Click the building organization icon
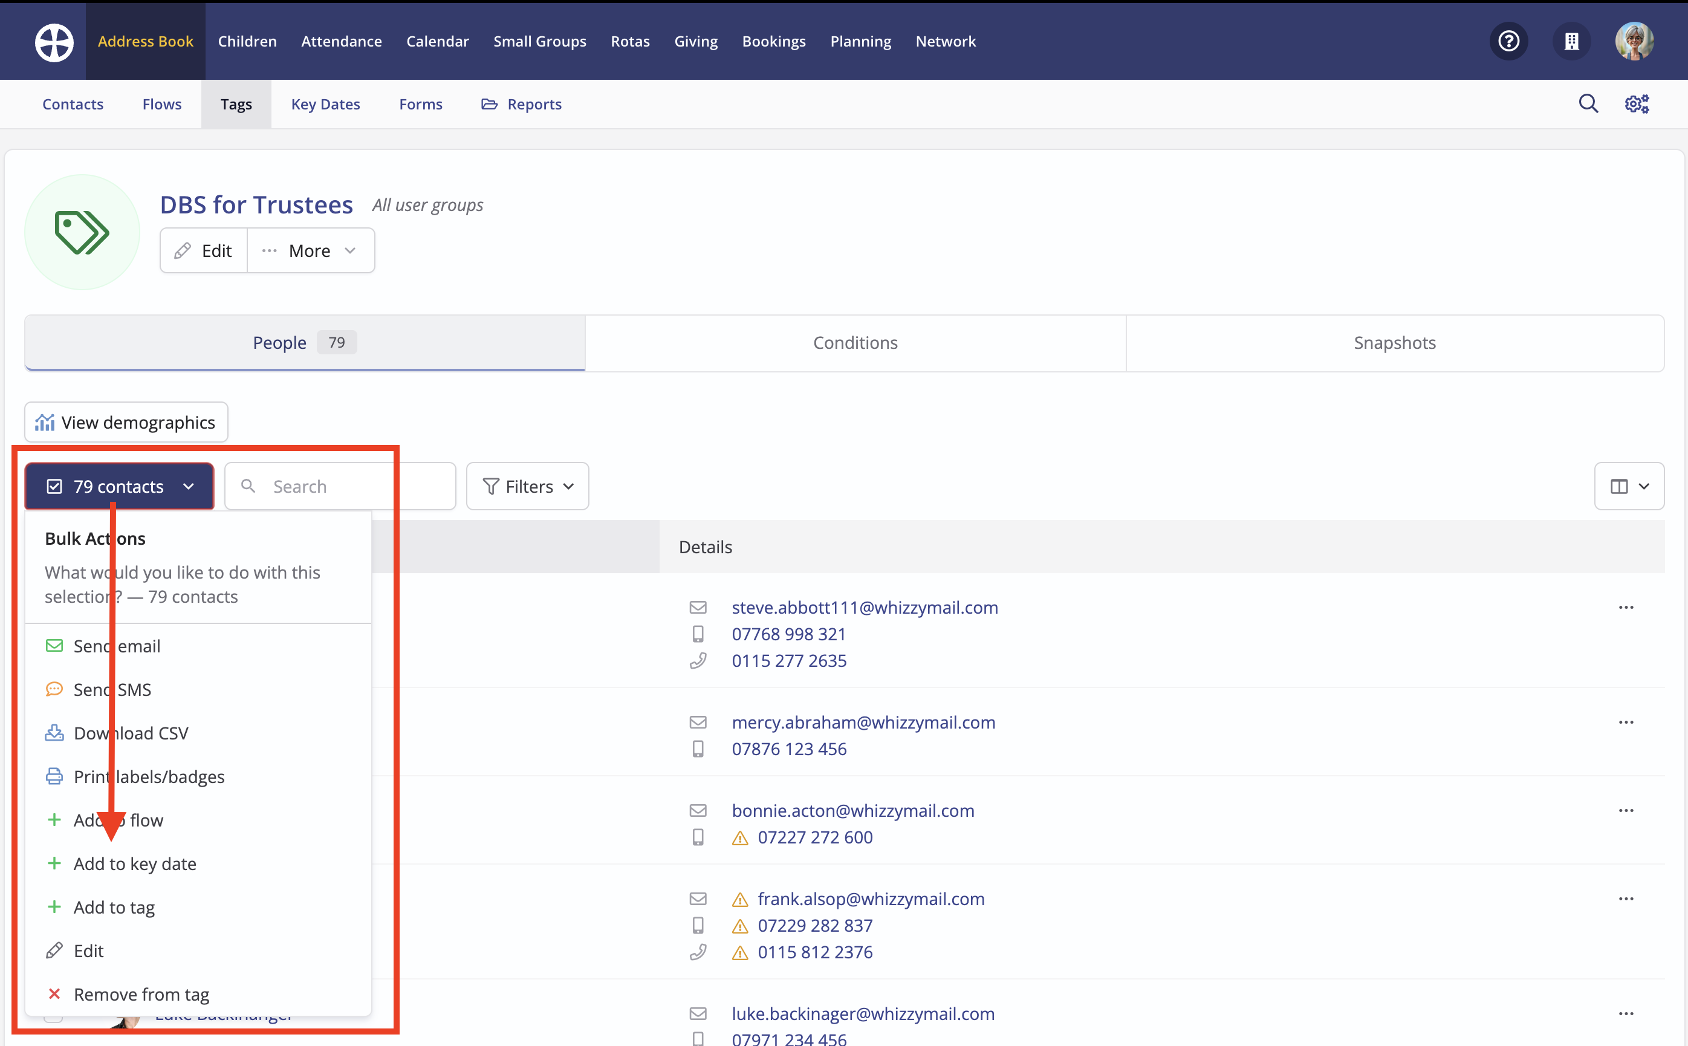Screen dimensions: 1688x1046 [1571, 42]
